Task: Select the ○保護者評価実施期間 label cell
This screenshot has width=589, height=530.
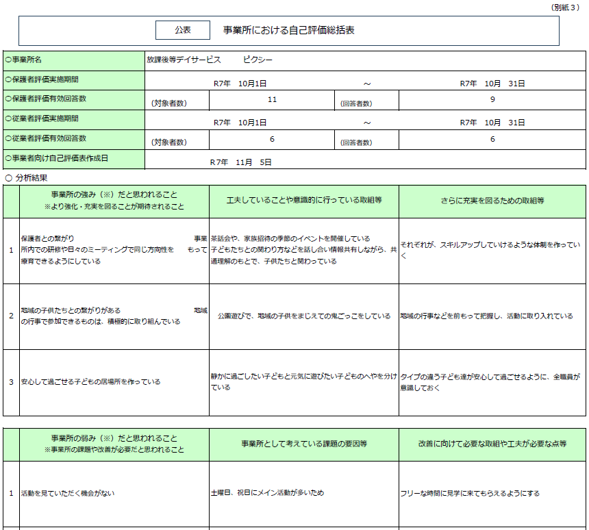Action: pyautogui.click(x=74, y=80)
